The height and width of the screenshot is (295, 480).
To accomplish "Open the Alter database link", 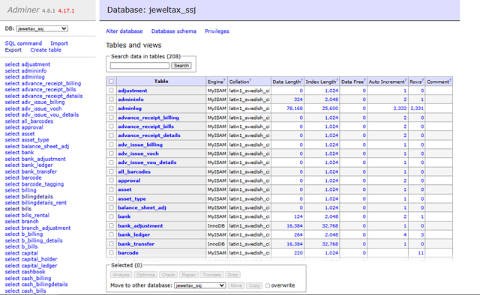I will tap(124, 31).
